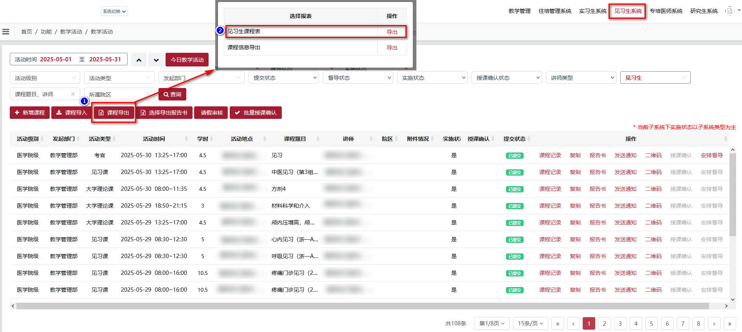
Task: Open 课程记录 for the 方剂4 row
Action: coord(550,189)
